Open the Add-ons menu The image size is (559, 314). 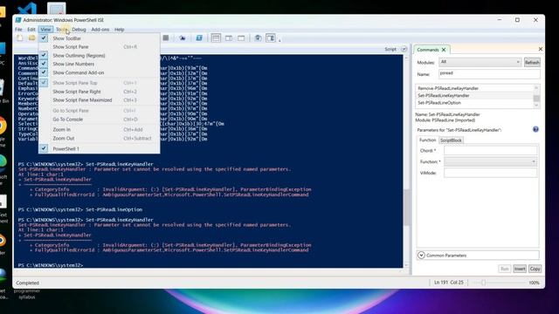(100, 30)
